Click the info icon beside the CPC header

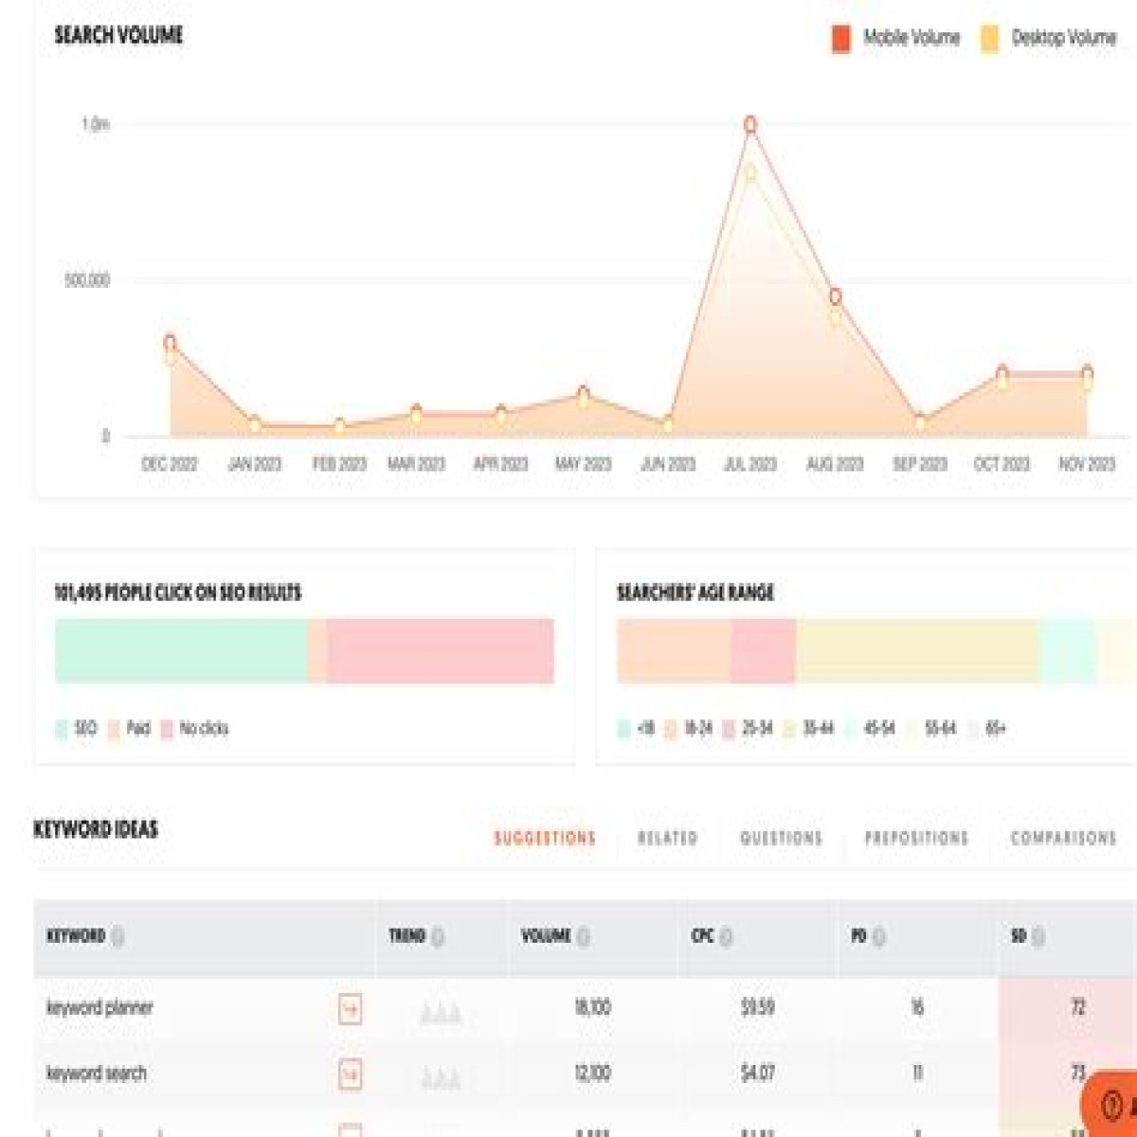[x=726, y=937]
